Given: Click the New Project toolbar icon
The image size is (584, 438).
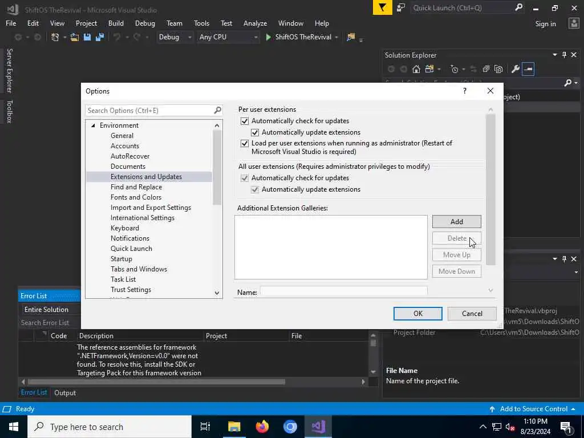Looking at the screenshot, I should click(x=55, y=37).
